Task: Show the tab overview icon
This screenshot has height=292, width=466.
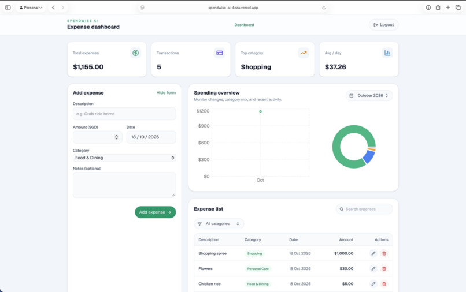Action: pyautogui.click(x=458, y=8)
